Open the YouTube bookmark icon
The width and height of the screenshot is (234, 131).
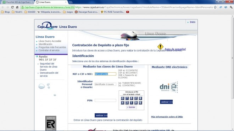coord(128,12)
